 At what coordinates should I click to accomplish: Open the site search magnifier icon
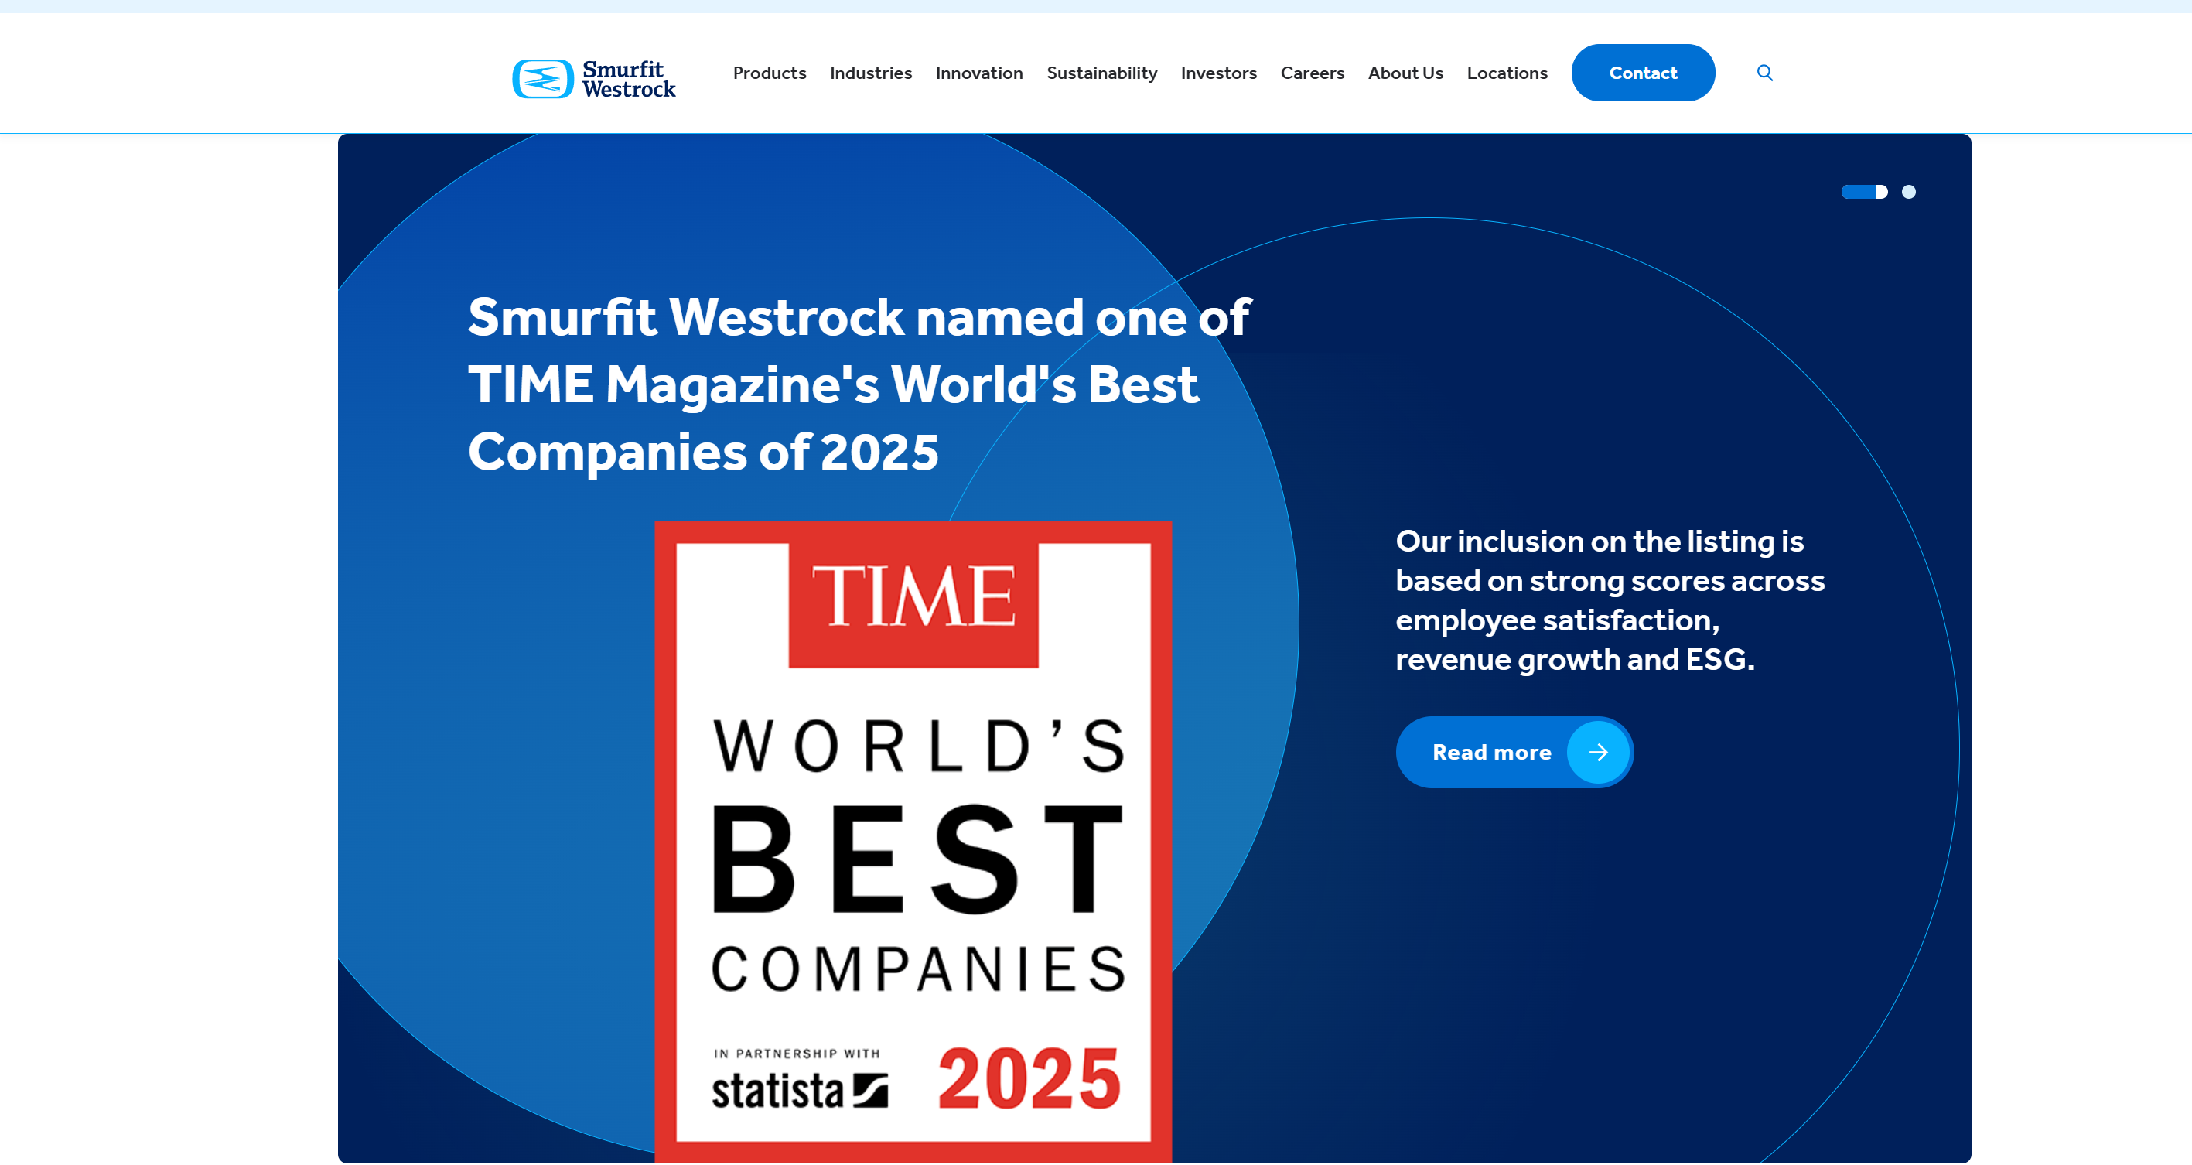click(x=1765, y=73)
